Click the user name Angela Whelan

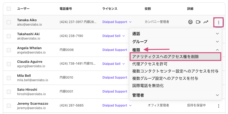coord(29,48)
